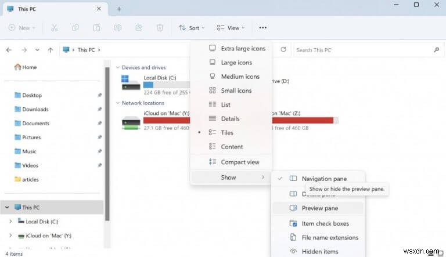Click the chevron after This PC breadcrumb

pos(99,50)
